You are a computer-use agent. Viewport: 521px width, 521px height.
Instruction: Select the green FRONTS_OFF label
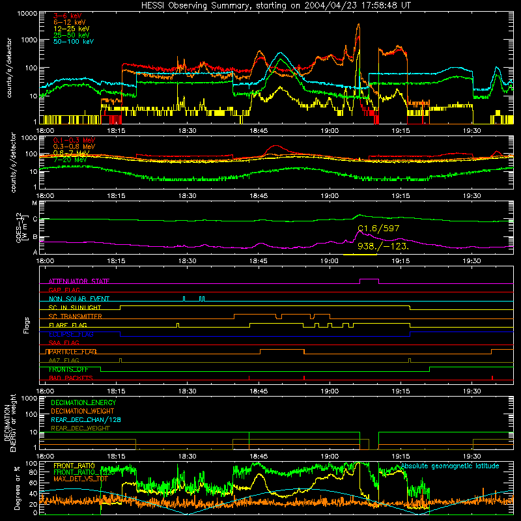coord(68,369)
